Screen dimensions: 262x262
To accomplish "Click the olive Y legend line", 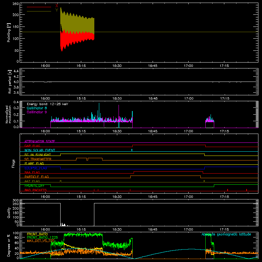I will pyautogui.click(x=39, y=11).
